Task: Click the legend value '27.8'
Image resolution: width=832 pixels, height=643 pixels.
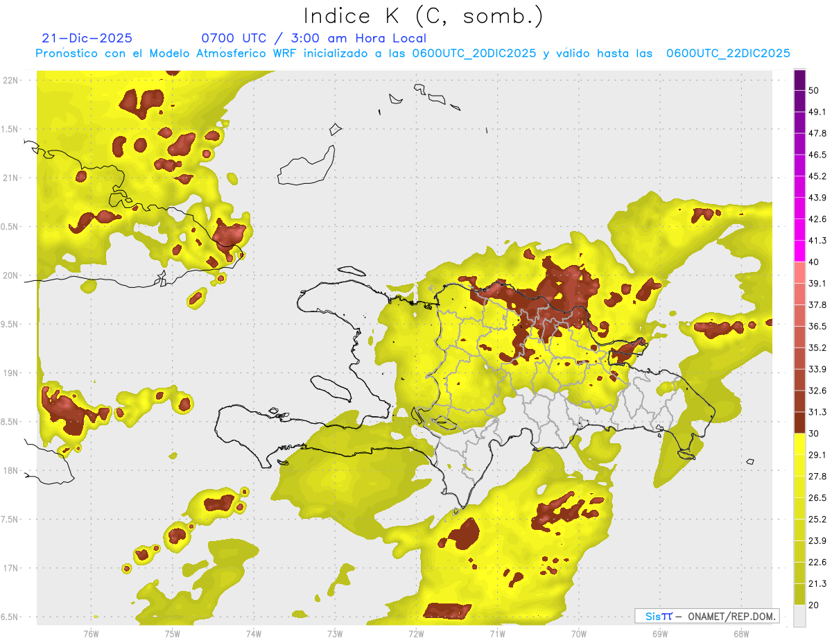Action: (x=817, y=477)
